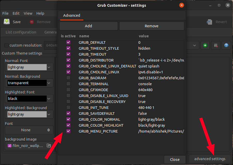The height and width of the screenshot is (165, 233).
Task: Check the GRUB_DISABLE_RECOVERY option
Action: pos(68,102)
